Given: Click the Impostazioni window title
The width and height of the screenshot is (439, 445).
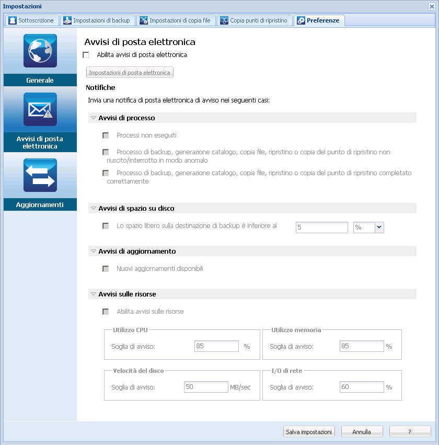Looking at the screenshot, I should (22, 6).
